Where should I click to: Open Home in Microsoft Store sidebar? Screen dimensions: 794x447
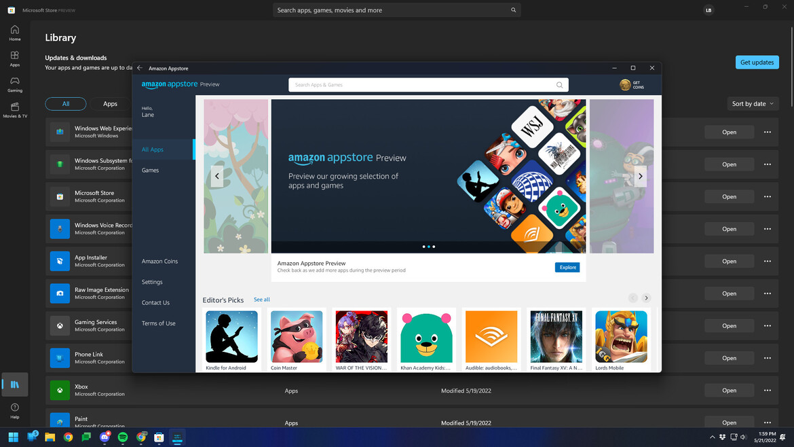pos(15,33)
